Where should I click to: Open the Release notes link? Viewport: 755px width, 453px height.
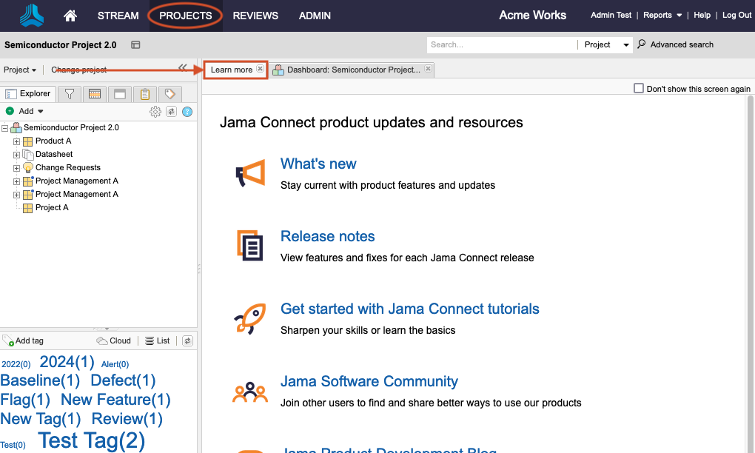[327, 237]
